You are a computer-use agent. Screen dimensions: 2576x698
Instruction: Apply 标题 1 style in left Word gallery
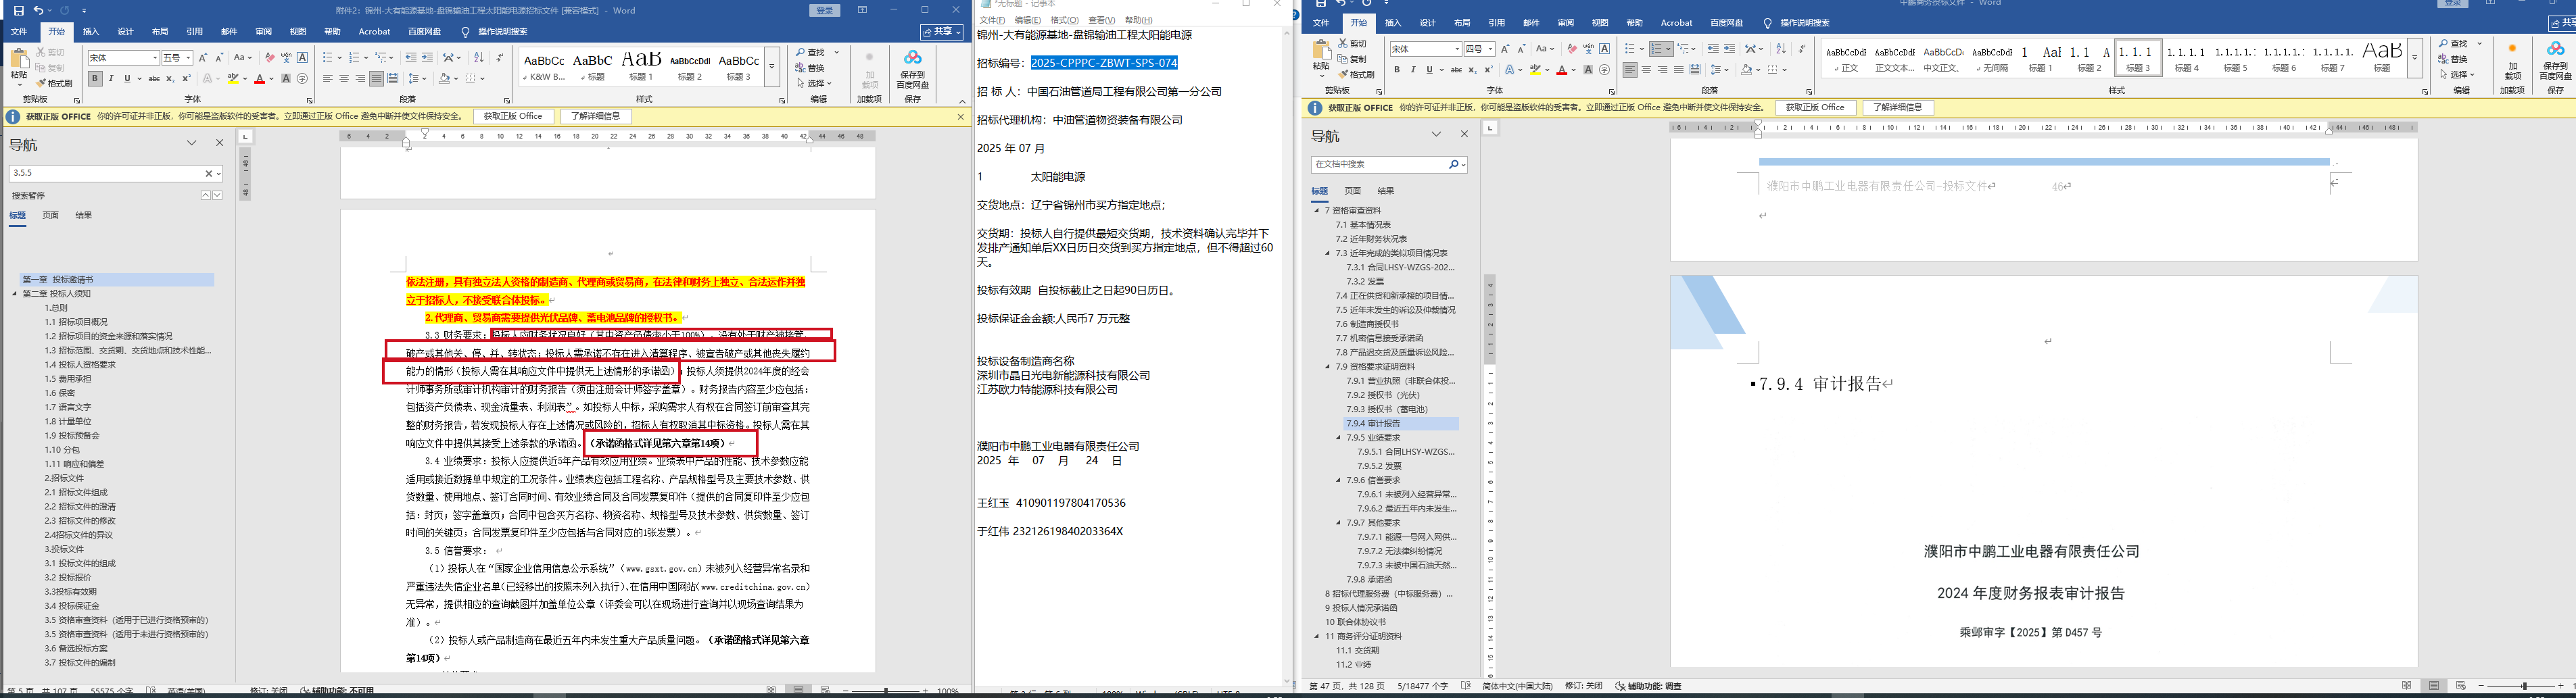(x=641, y=65)
